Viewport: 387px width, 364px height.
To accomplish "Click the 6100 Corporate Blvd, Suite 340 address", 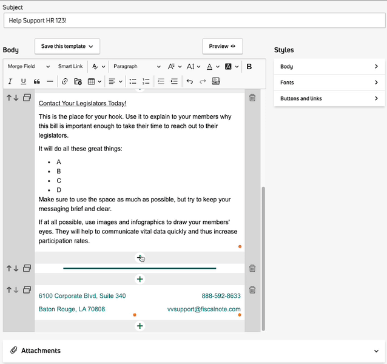I will pyautogui.click(x=82, y=295).
